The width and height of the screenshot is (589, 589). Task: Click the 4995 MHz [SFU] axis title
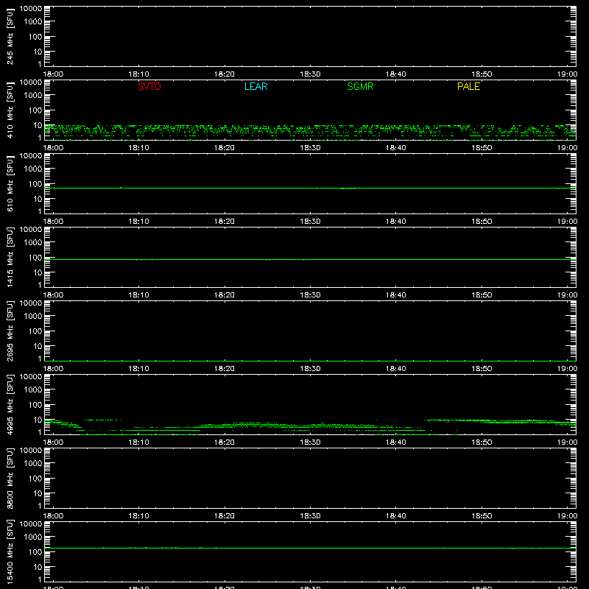point(10,404)
